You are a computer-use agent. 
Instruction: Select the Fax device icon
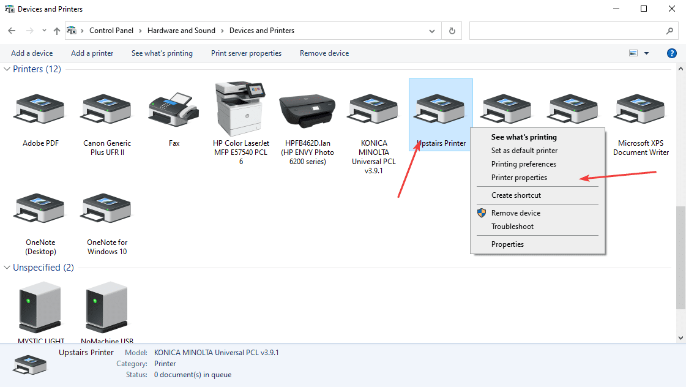pos(174,110)
